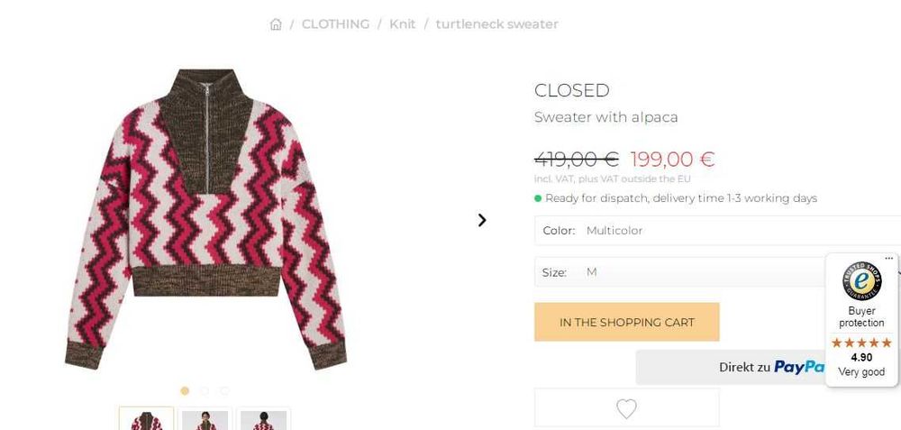
Task: Open Trusted Shops widget options dots
Action: 889,259
